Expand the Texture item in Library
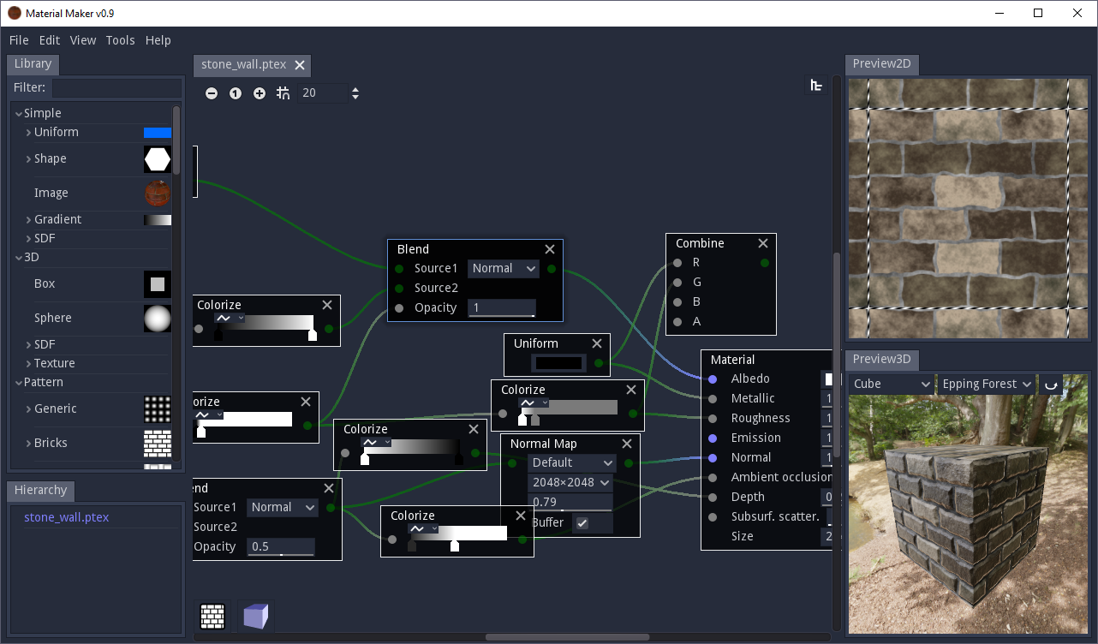1098x644 pixels. coord(28,363)
